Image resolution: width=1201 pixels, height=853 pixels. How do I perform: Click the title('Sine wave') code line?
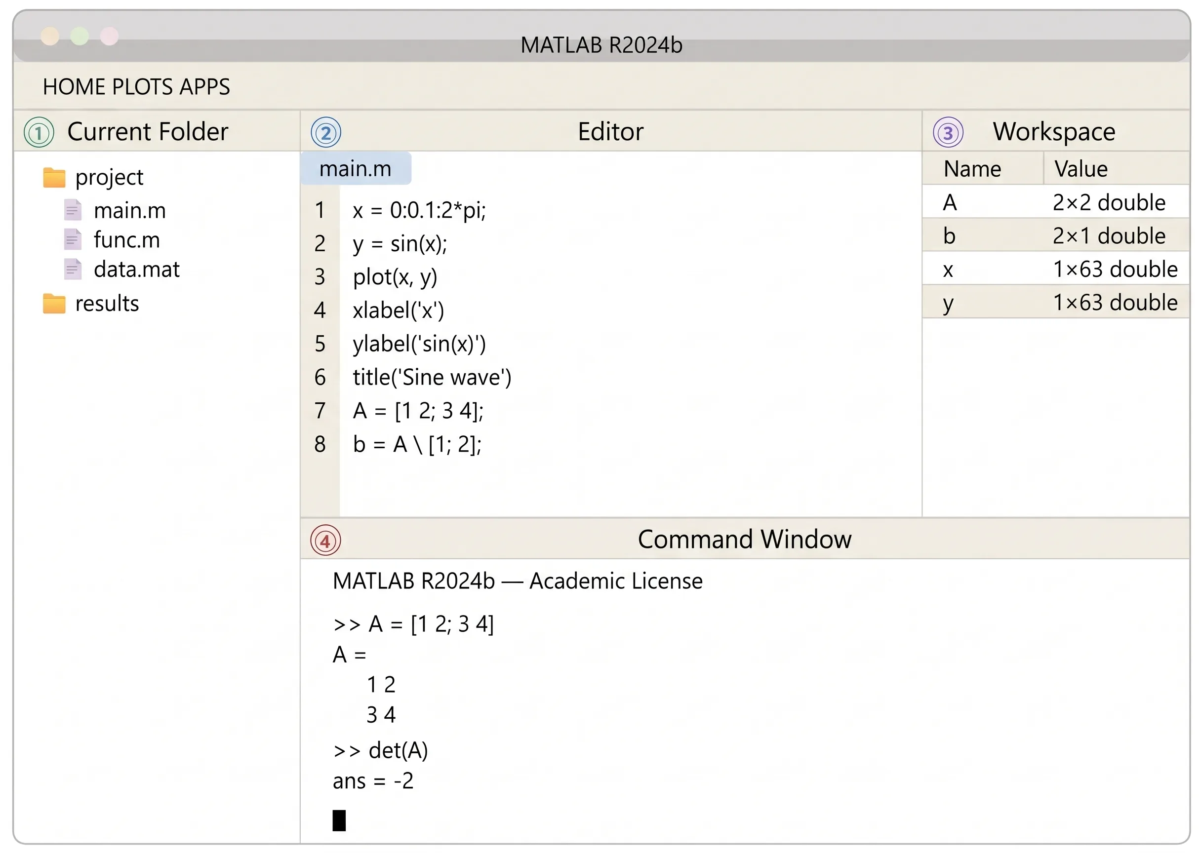[x=432, y=377]
